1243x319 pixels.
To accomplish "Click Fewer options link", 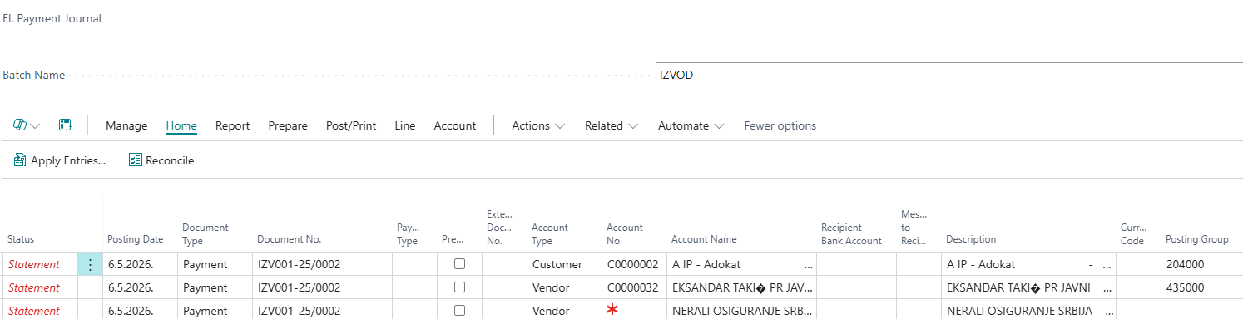I will point(780,125).
